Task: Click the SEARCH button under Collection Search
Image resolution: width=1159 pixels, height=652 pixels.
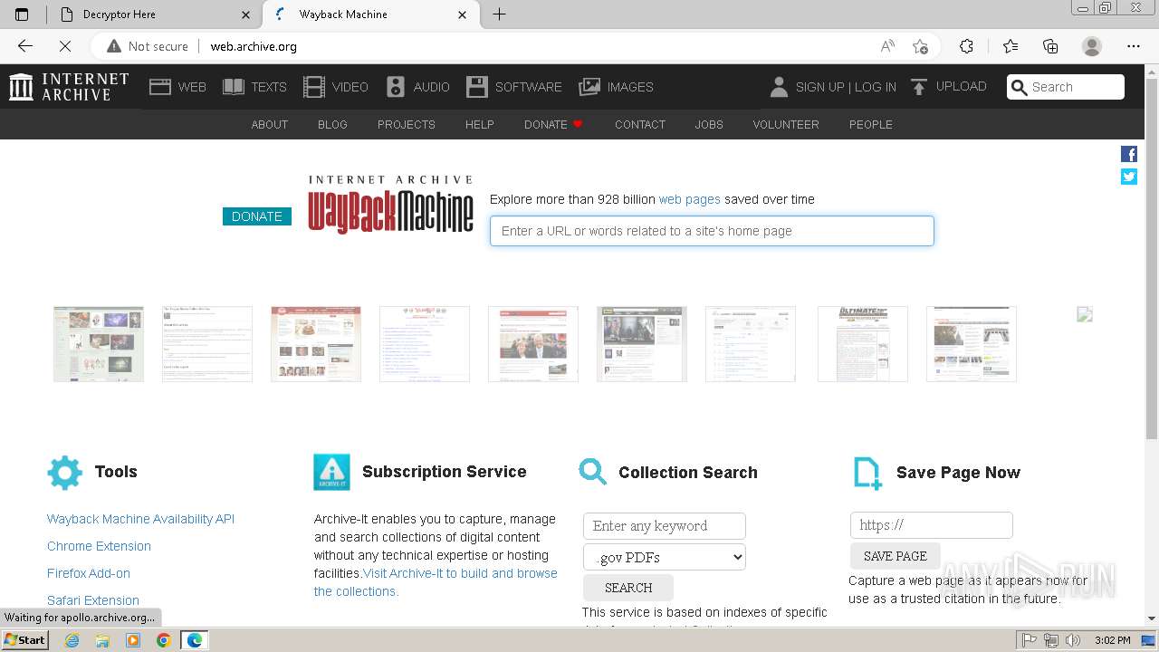Action: click(x=628, y=588)
